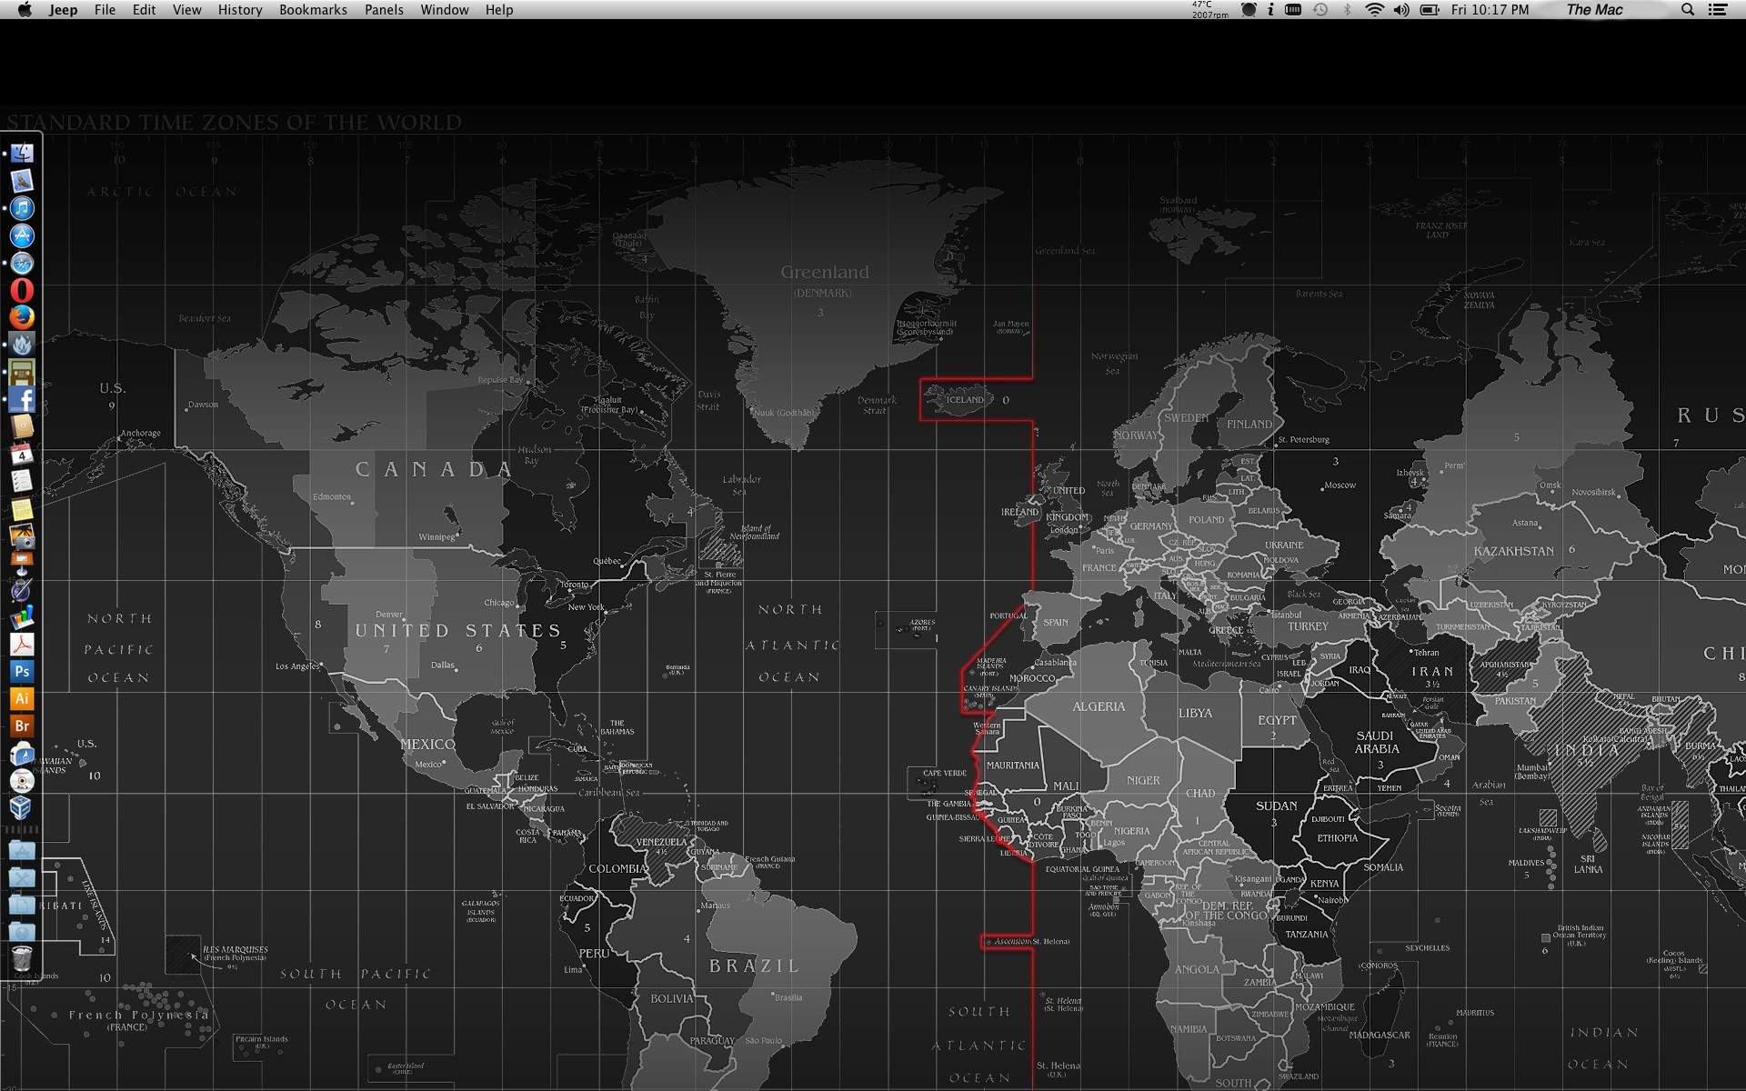Launch Adobe Illustrator from the dock
This screenshot has width=1746, height=1091.
[x=22, y=699]
